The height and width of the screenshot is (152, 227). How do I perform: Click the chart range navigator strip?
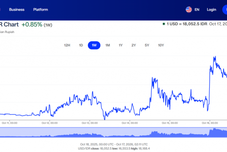click(113, 132)
